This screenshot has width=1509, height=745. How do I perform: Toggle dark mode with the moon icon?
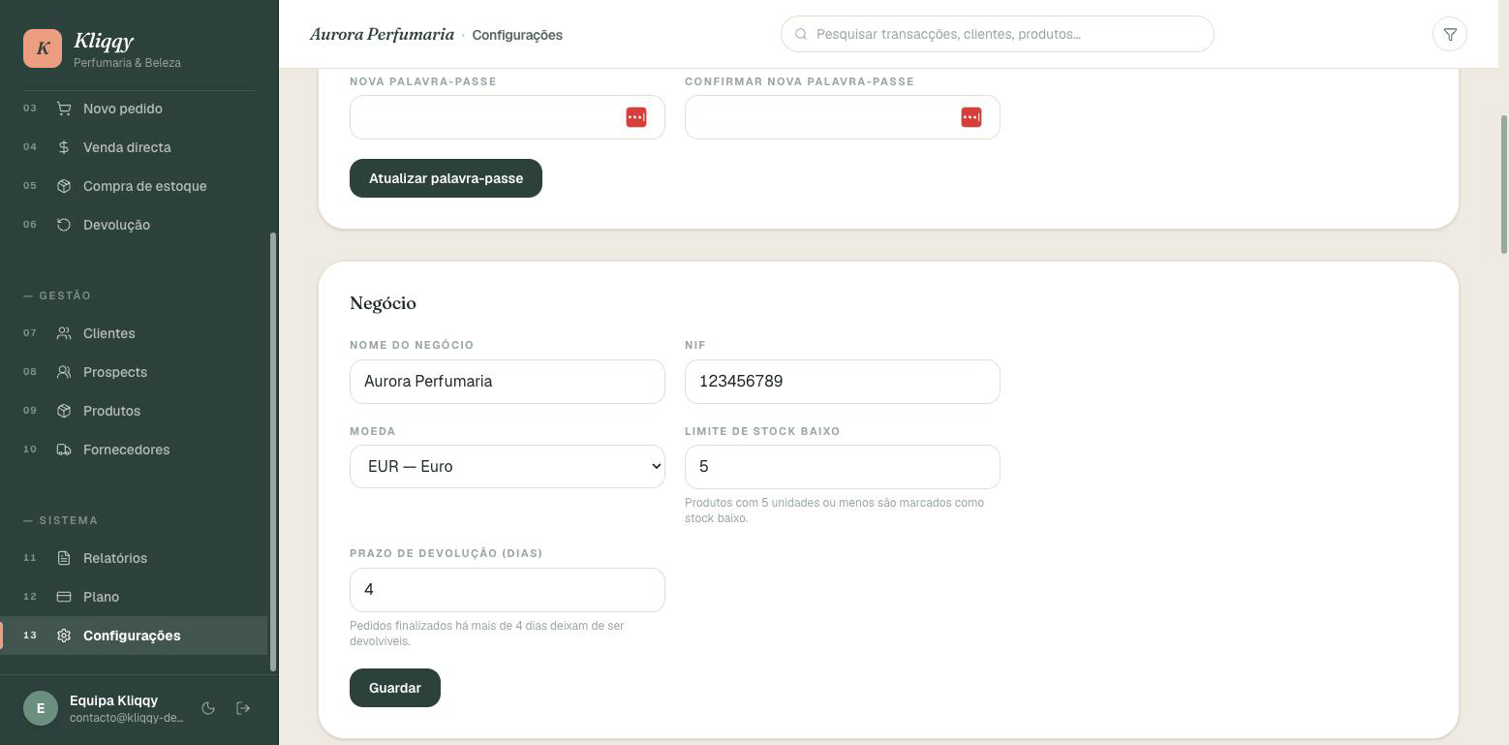[208, 708]
